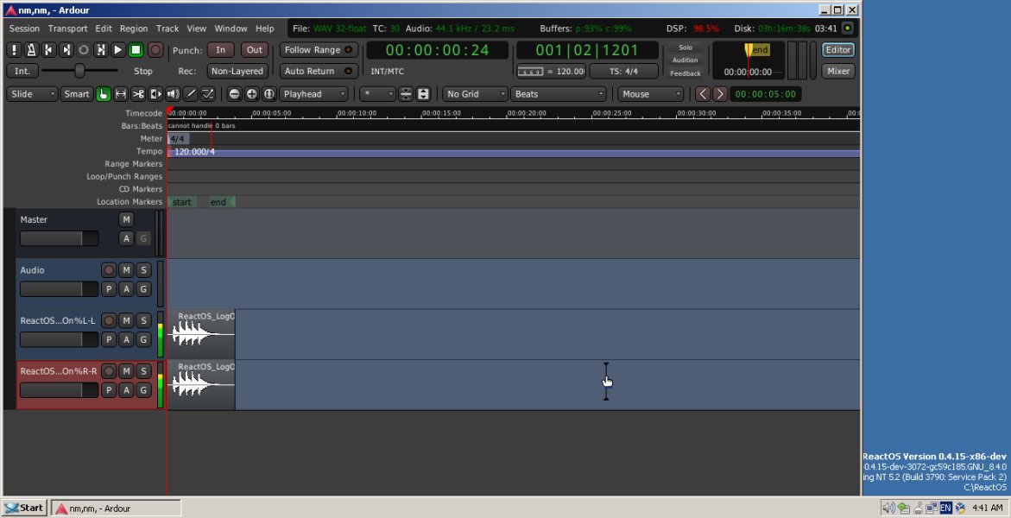Enable Auto Return
Image resolution: width=1011 pixels, height=518 pixels.
[319, 71]
